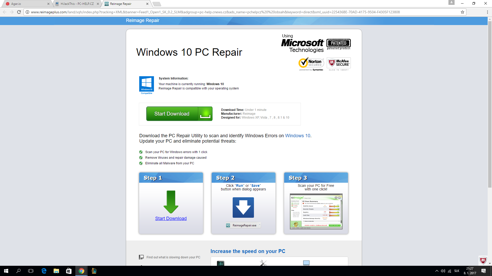Open Windows Start menu
The height and width of the screenshot is (276, 492).
[x=6, y=271]
